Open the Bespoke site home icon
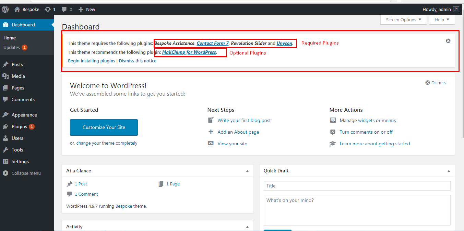464x231 pixels. tap(17, 9)
